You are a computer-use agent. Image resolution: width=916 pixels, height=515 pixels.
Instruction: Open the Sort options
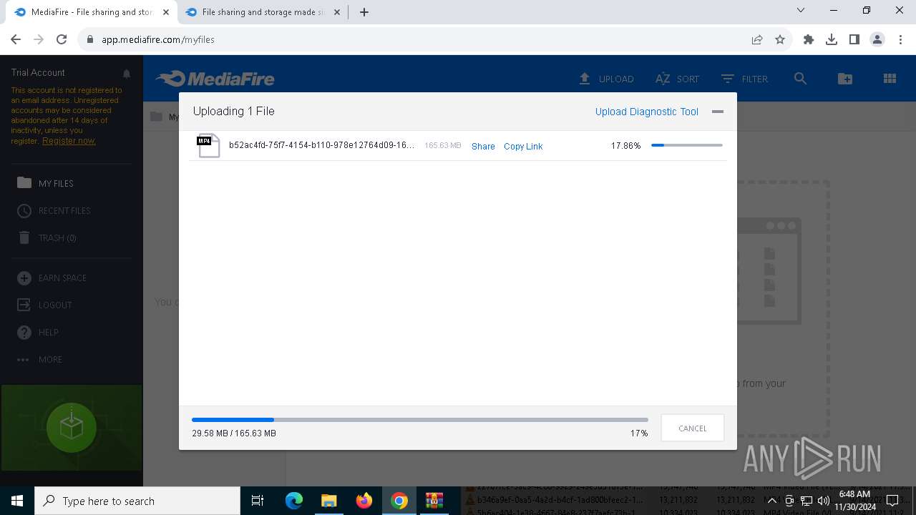tap(677, 79)
